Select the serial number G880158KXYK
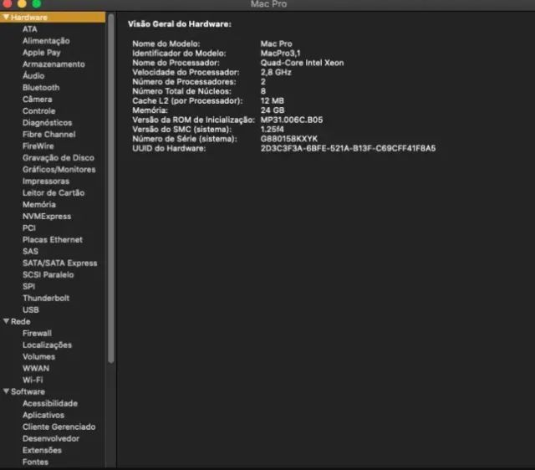 pos(289,139)
